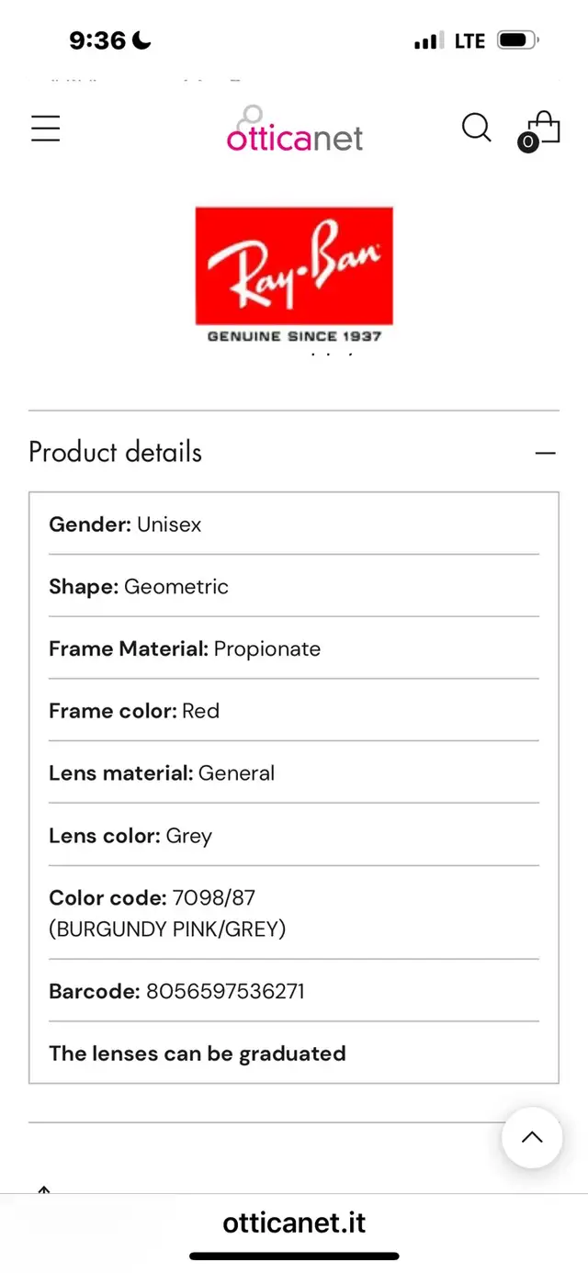This screenshot has width=588, height=1273.
Task: Tap the Lens color Grey row
Action: (x=294, y=836)
